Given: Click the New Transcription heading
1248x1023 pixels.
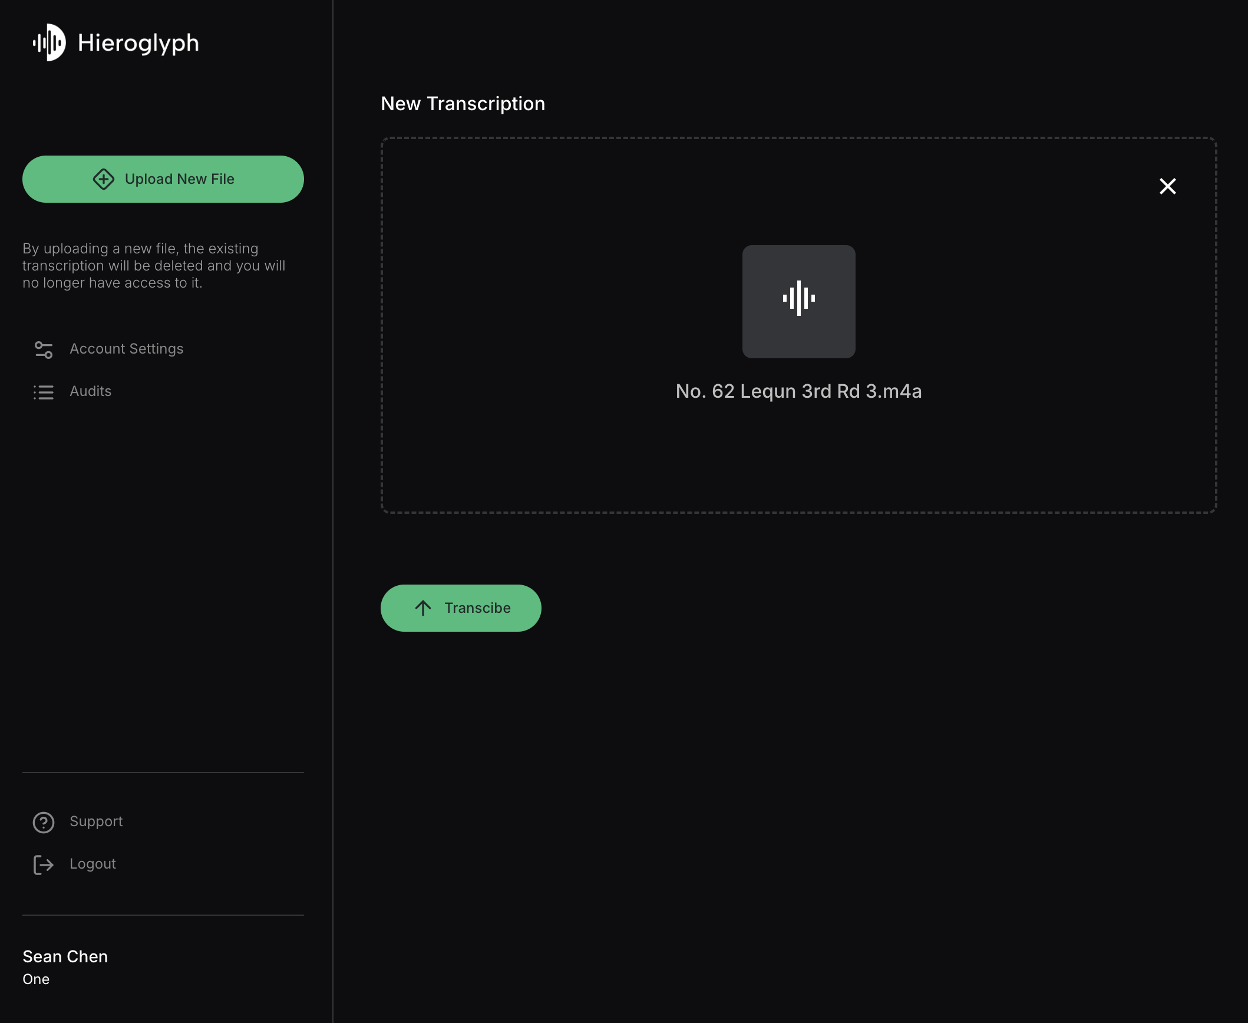Looking at the screenshot, I should pyautogui.click(x=463, y=104).
